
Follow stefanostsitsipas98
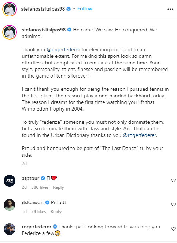tap(85, 8)
